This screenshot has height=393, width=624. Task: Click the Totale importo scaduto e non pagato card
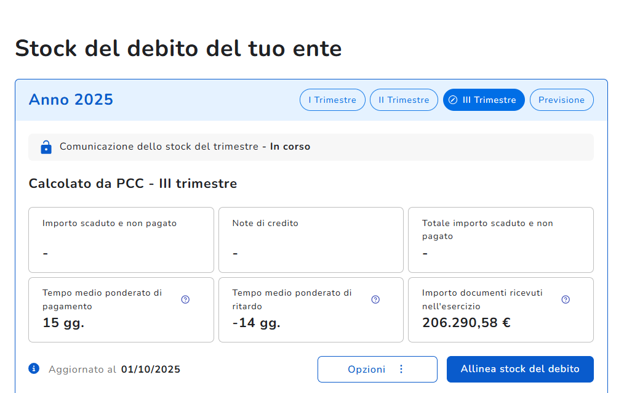tap(500, 240)
